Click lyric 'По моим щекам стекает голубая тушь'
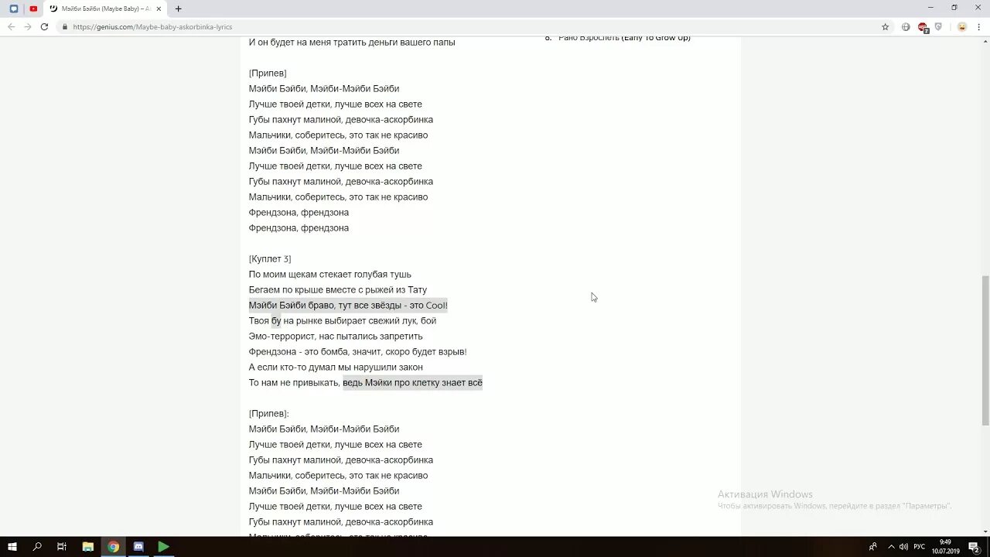This screenshot has height=557, width=990. tap(330, 274)
